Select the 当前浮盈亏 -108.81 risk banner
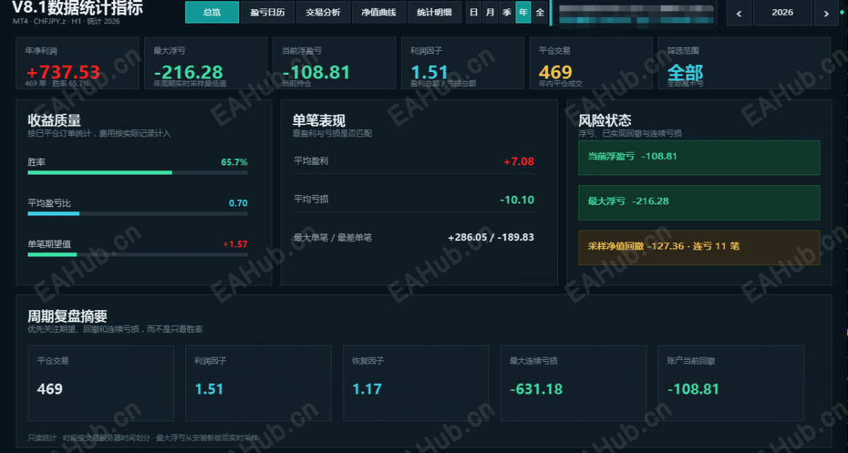This screenshot has height=453, width=848. [x=699, y=158]
